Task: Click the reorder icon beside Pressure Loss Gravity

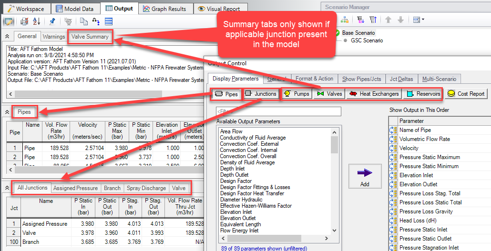Action: point(393,211)
